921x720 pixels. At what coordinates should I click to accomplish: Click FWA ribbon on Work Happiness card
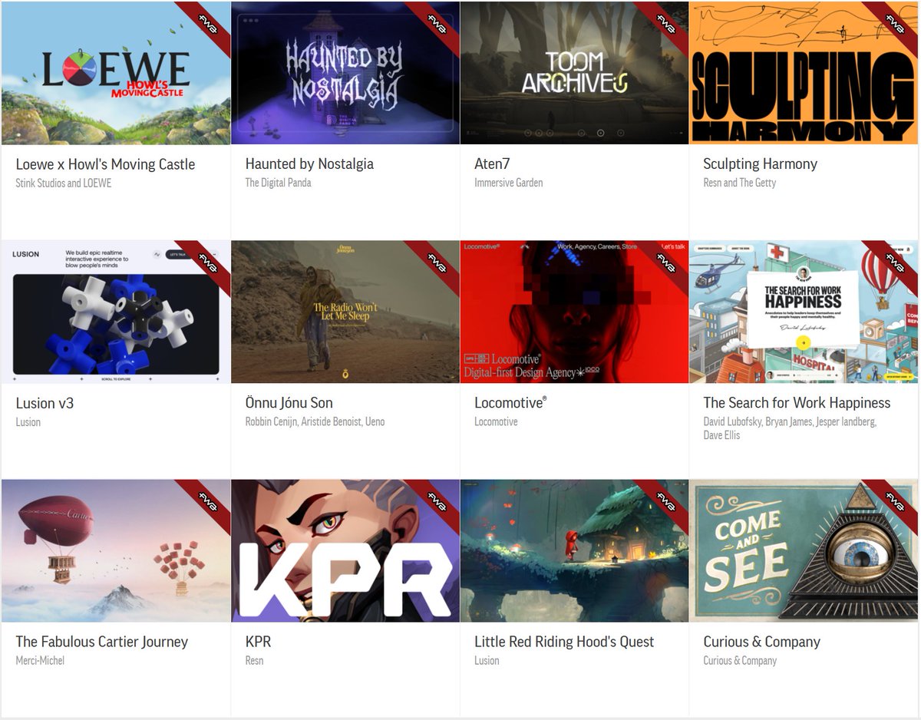tap(895, 263)
